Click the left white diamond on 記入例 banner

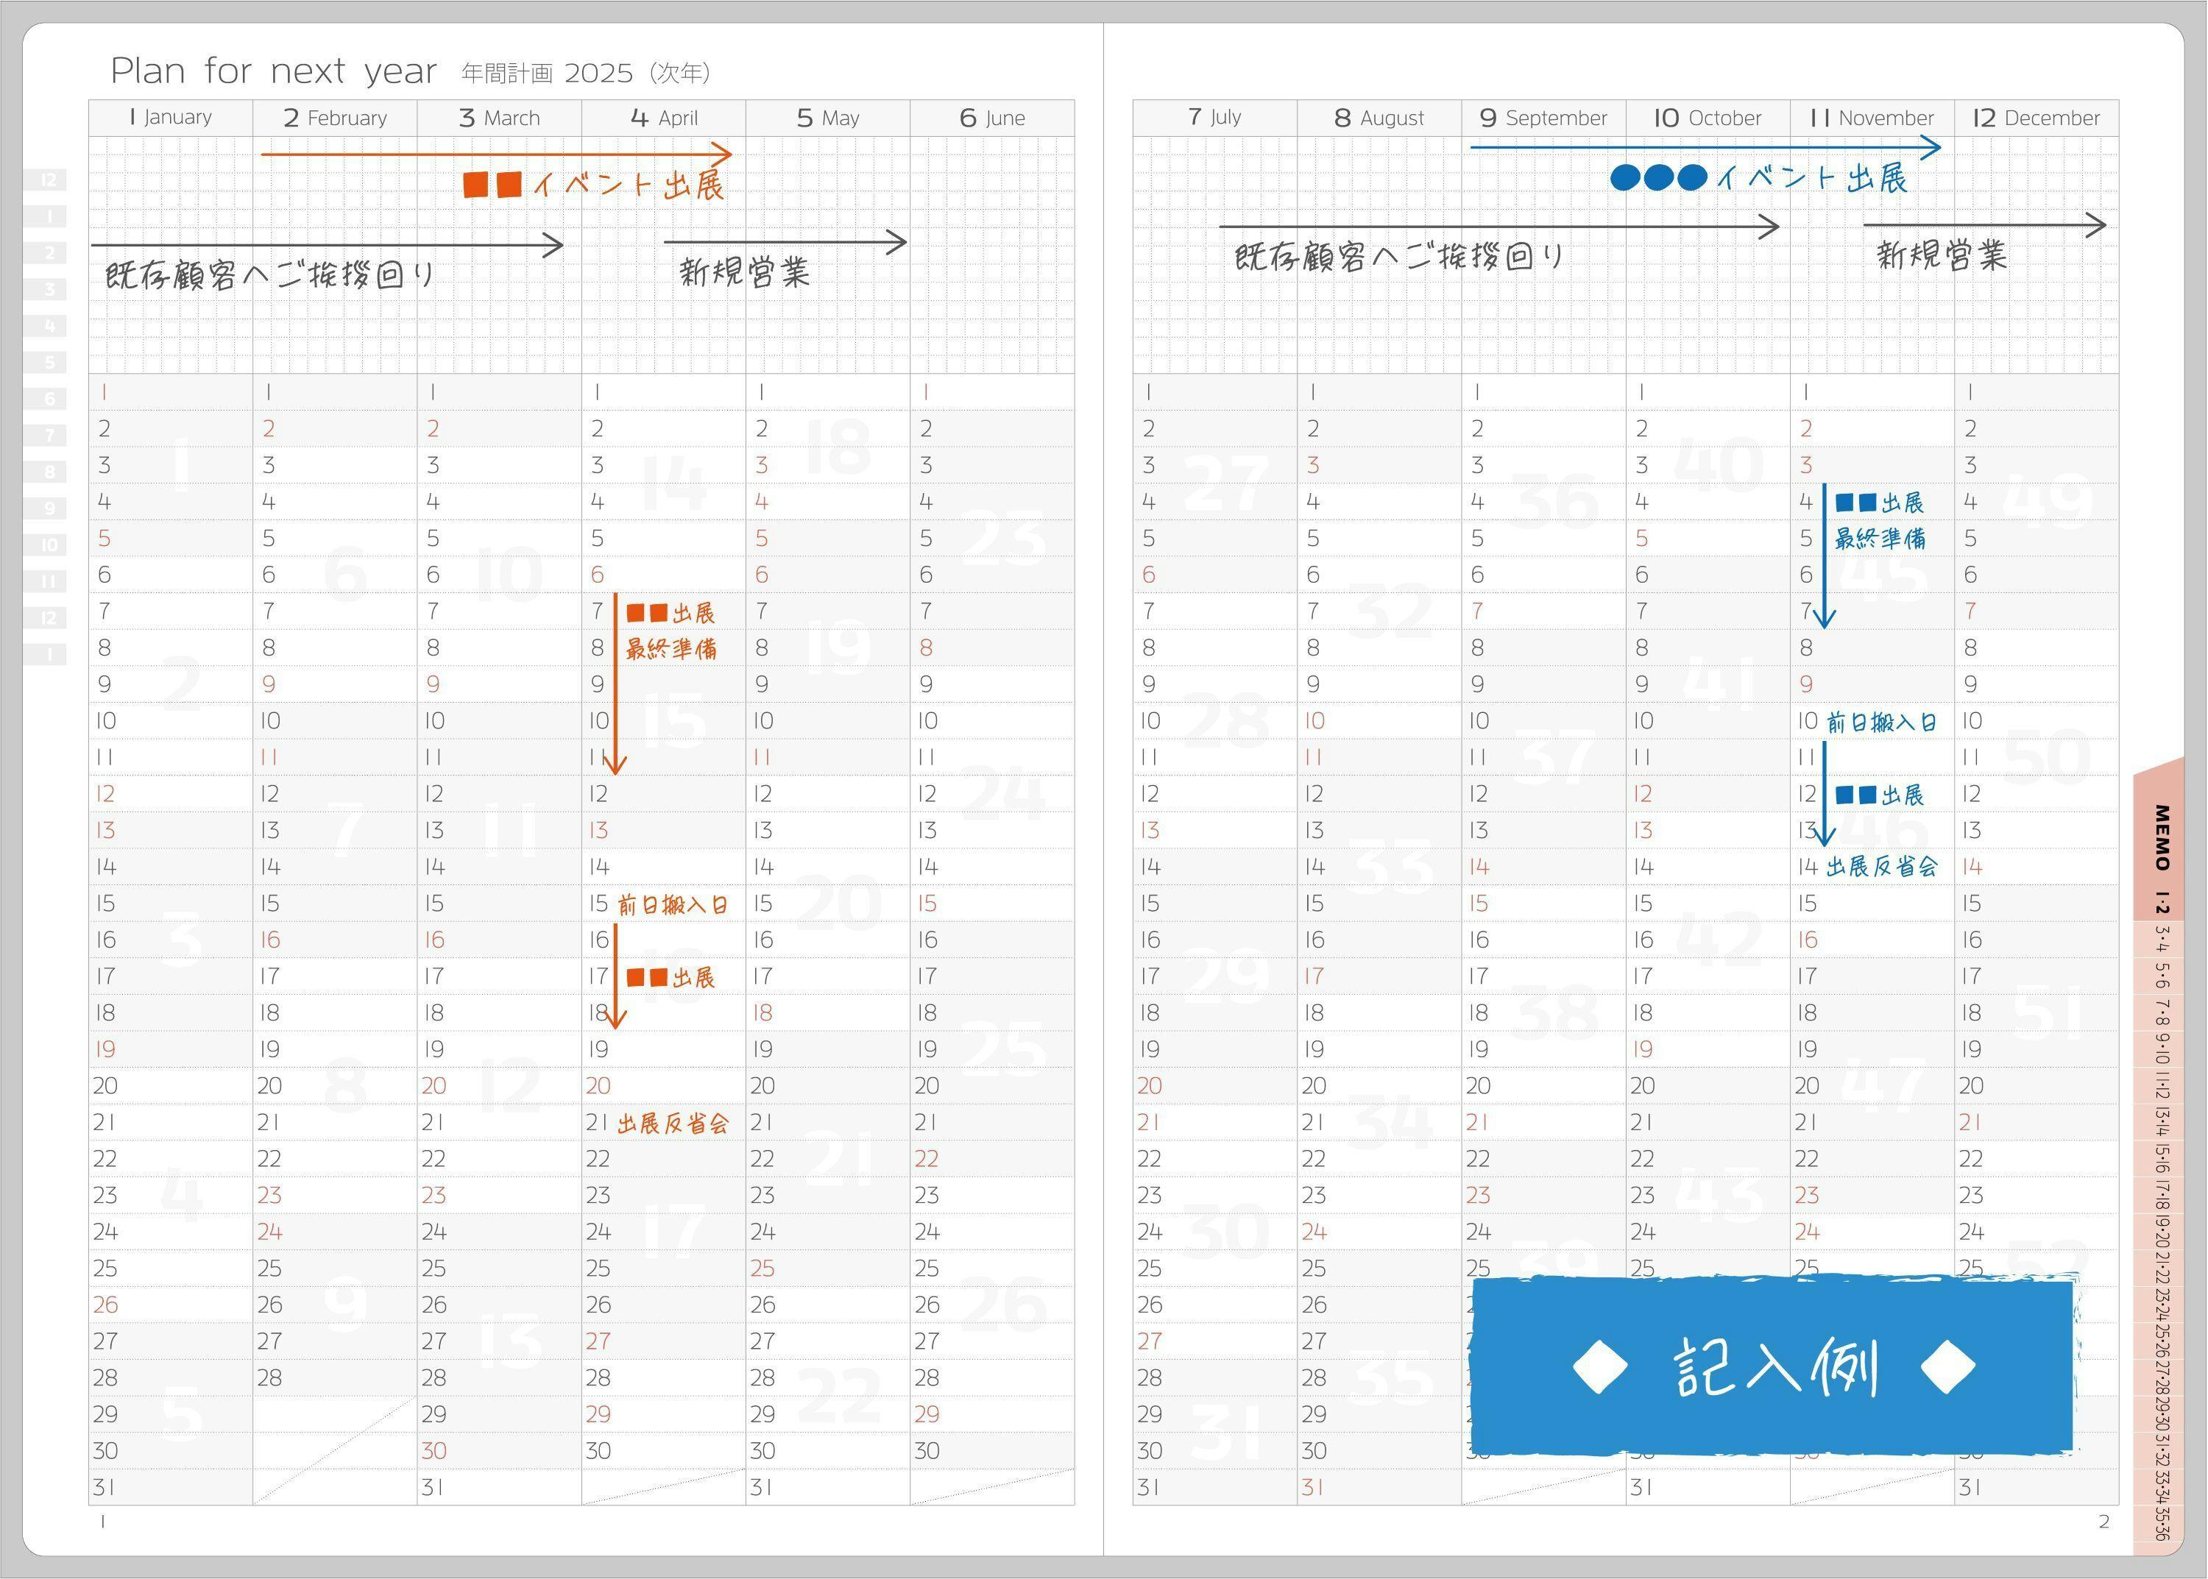pyautogui.click(x=1600, y=1366)
